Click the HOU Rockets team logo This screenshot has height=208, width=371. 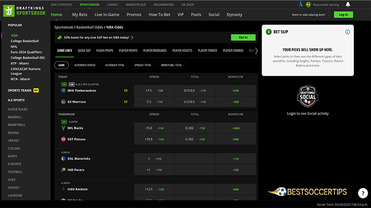click(x=63, y=189)
